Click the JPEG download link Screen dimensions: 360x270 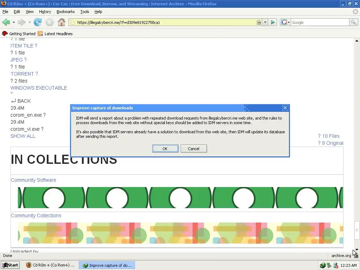tap(19, 60)
